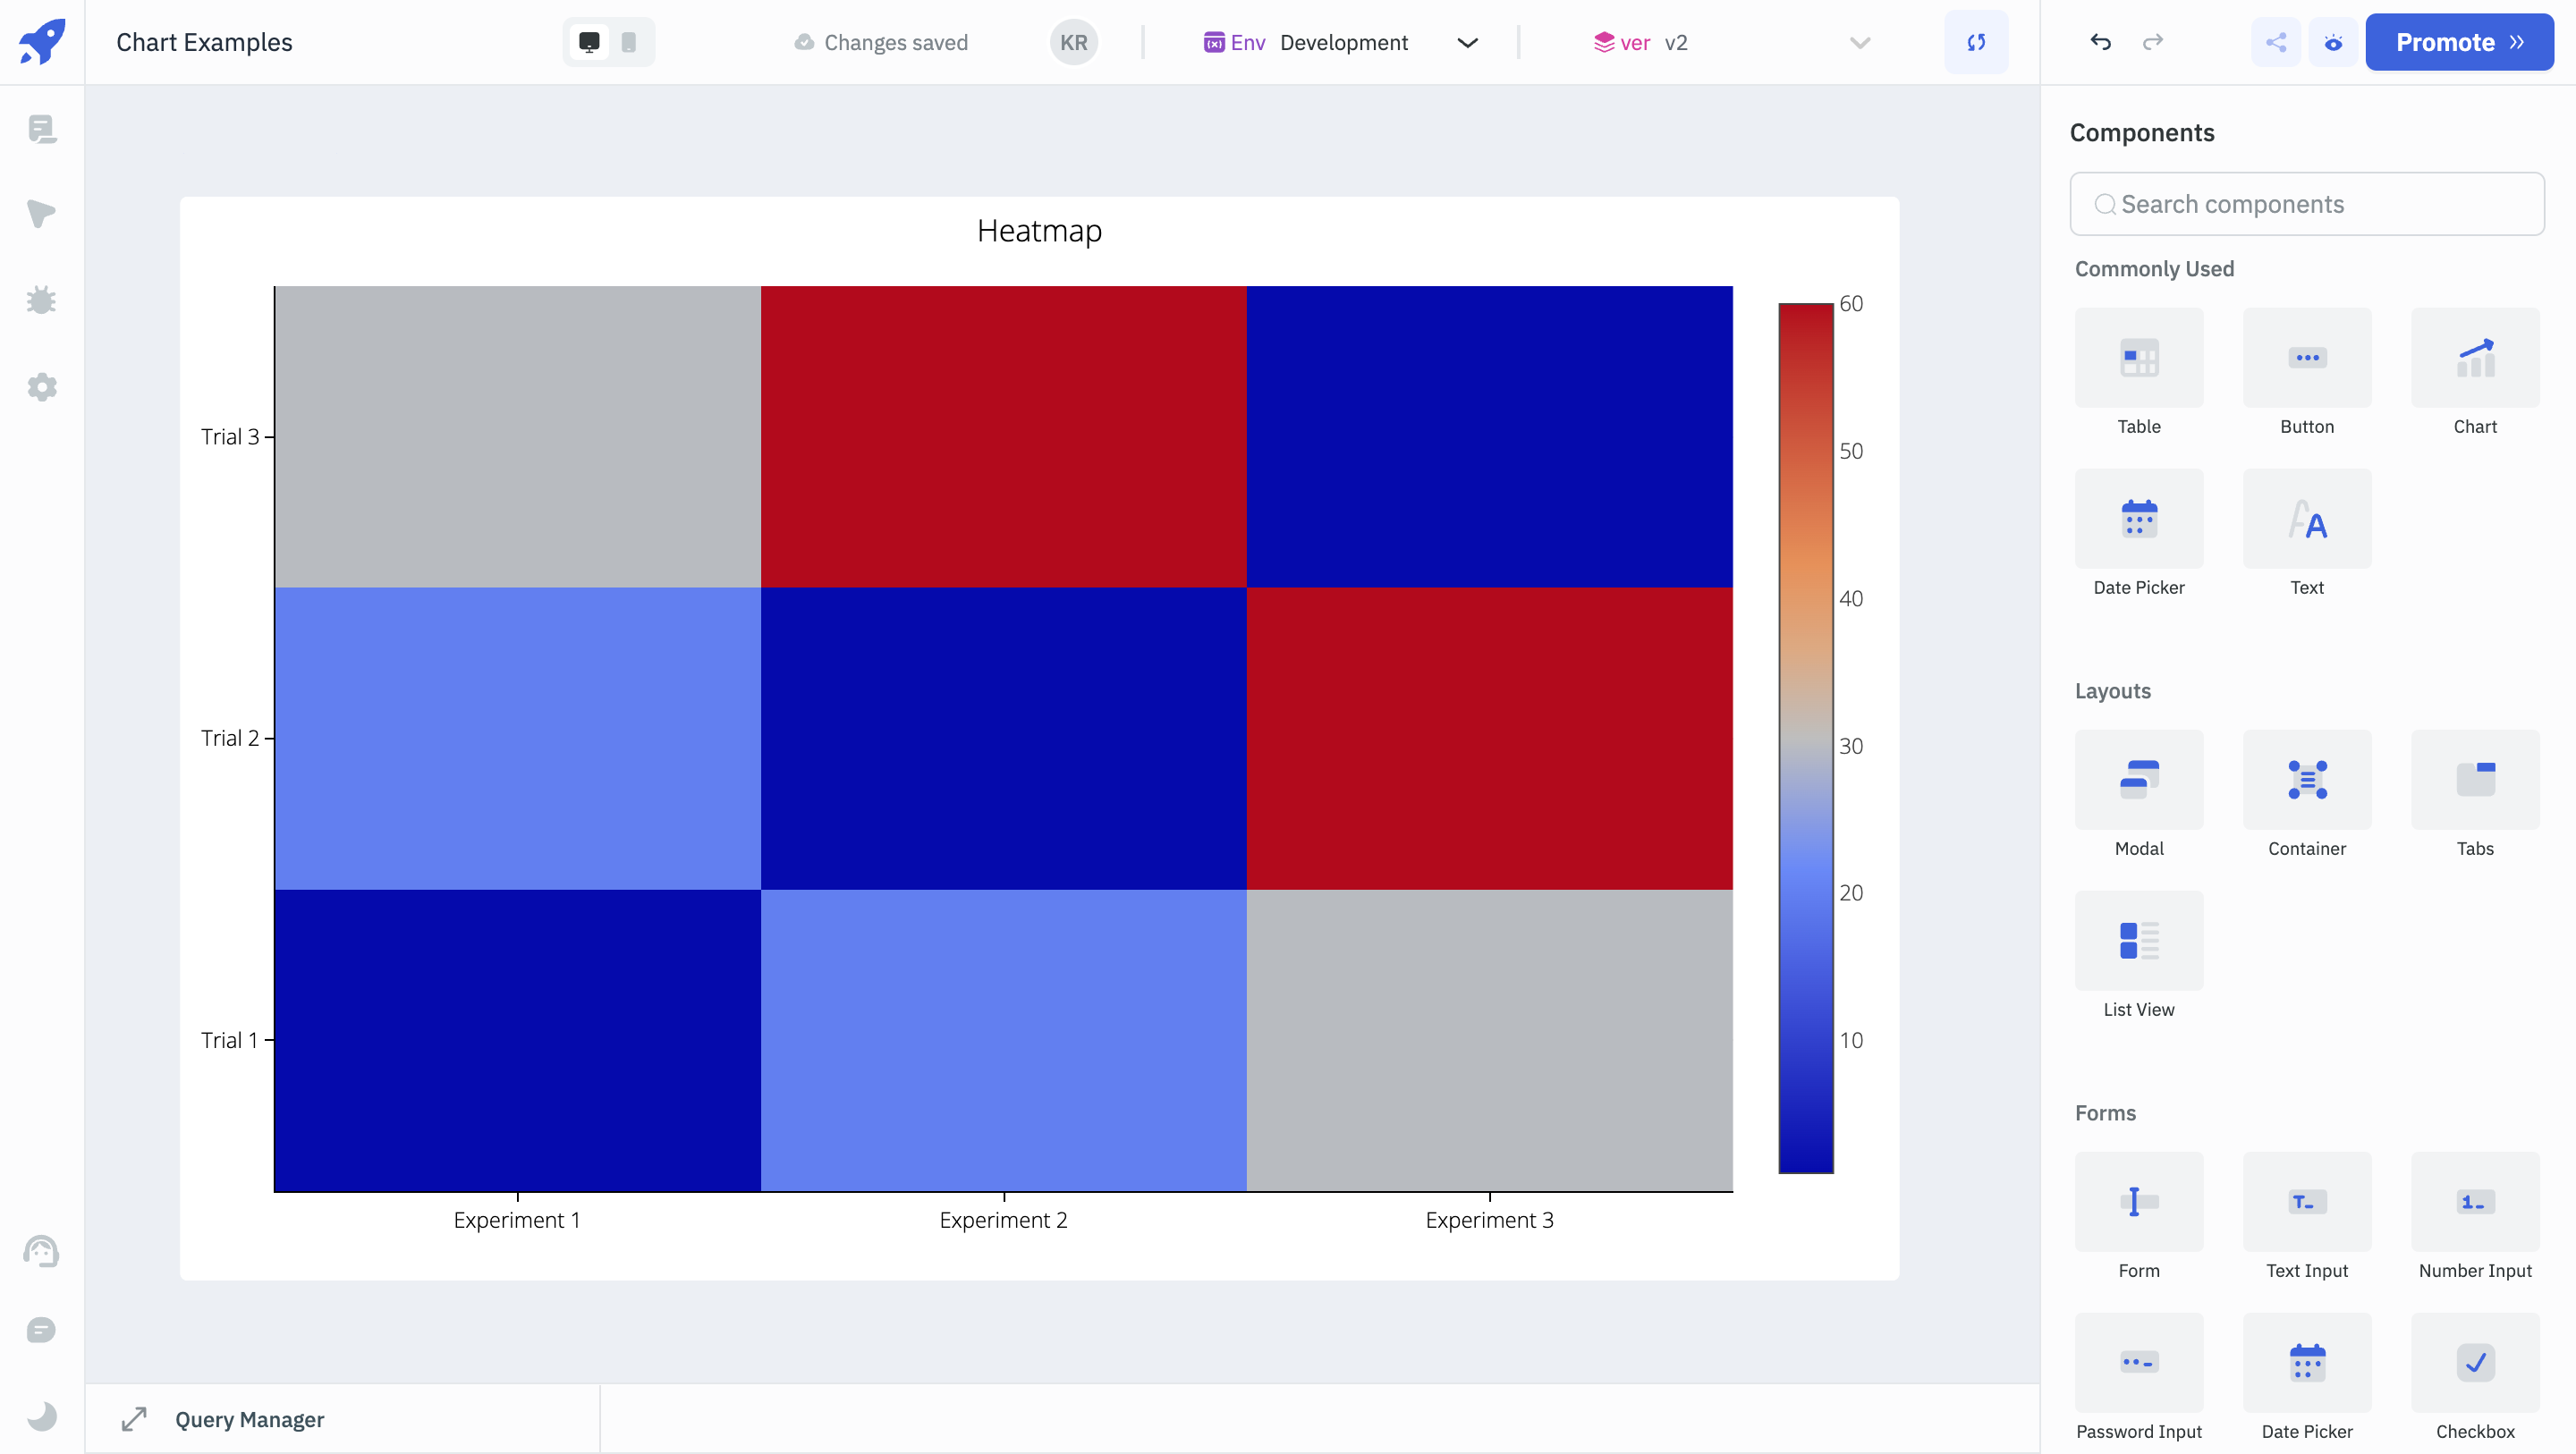Expand the Query Manager panel
2576x1454 pixels.
click(x=134, y=1419)
